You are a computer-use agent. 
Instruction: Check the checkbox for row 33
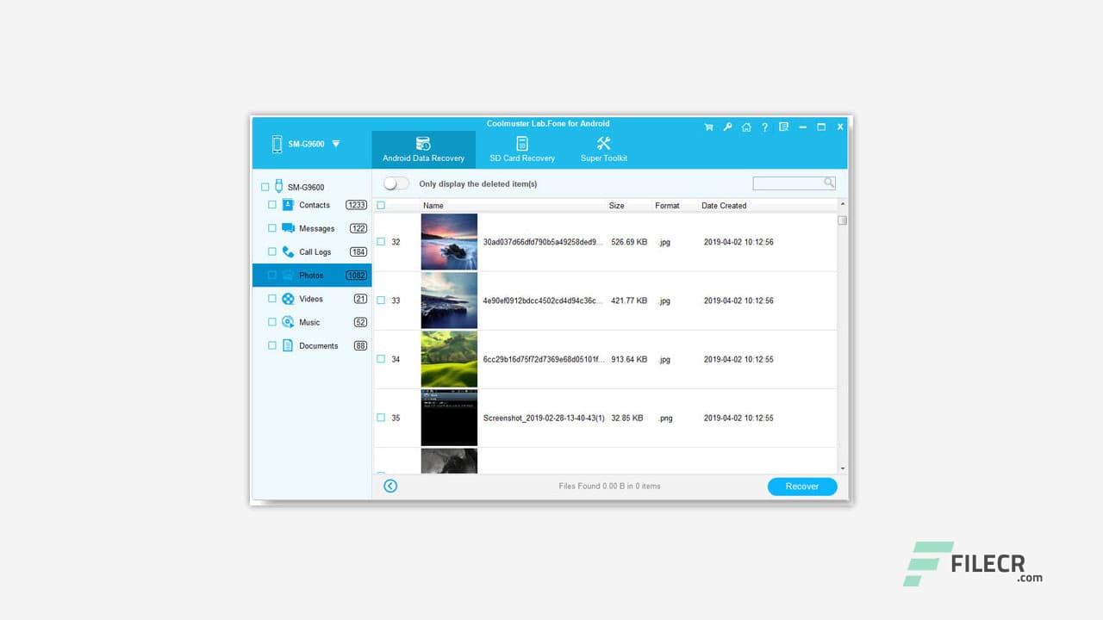380,300
